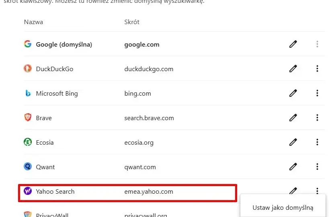Viewport: 334px width, 217px height.
Task: Click the Google logo icon
Action: [28, 44]
